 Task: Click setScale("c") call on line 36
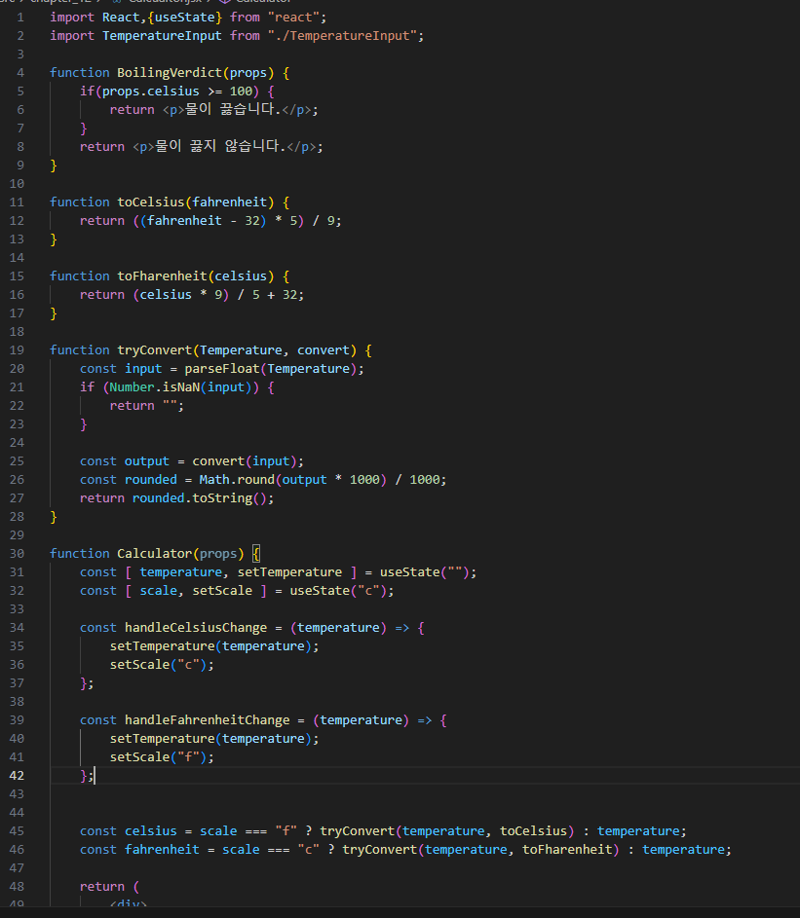(158, 665)
